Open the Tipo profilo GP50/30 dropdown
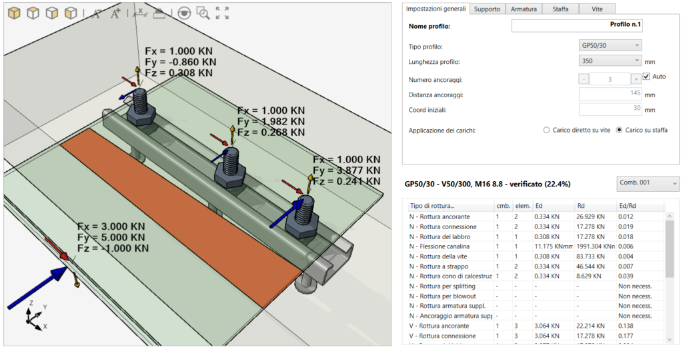This screenshot has height=349, width=683. click(610, 45)
